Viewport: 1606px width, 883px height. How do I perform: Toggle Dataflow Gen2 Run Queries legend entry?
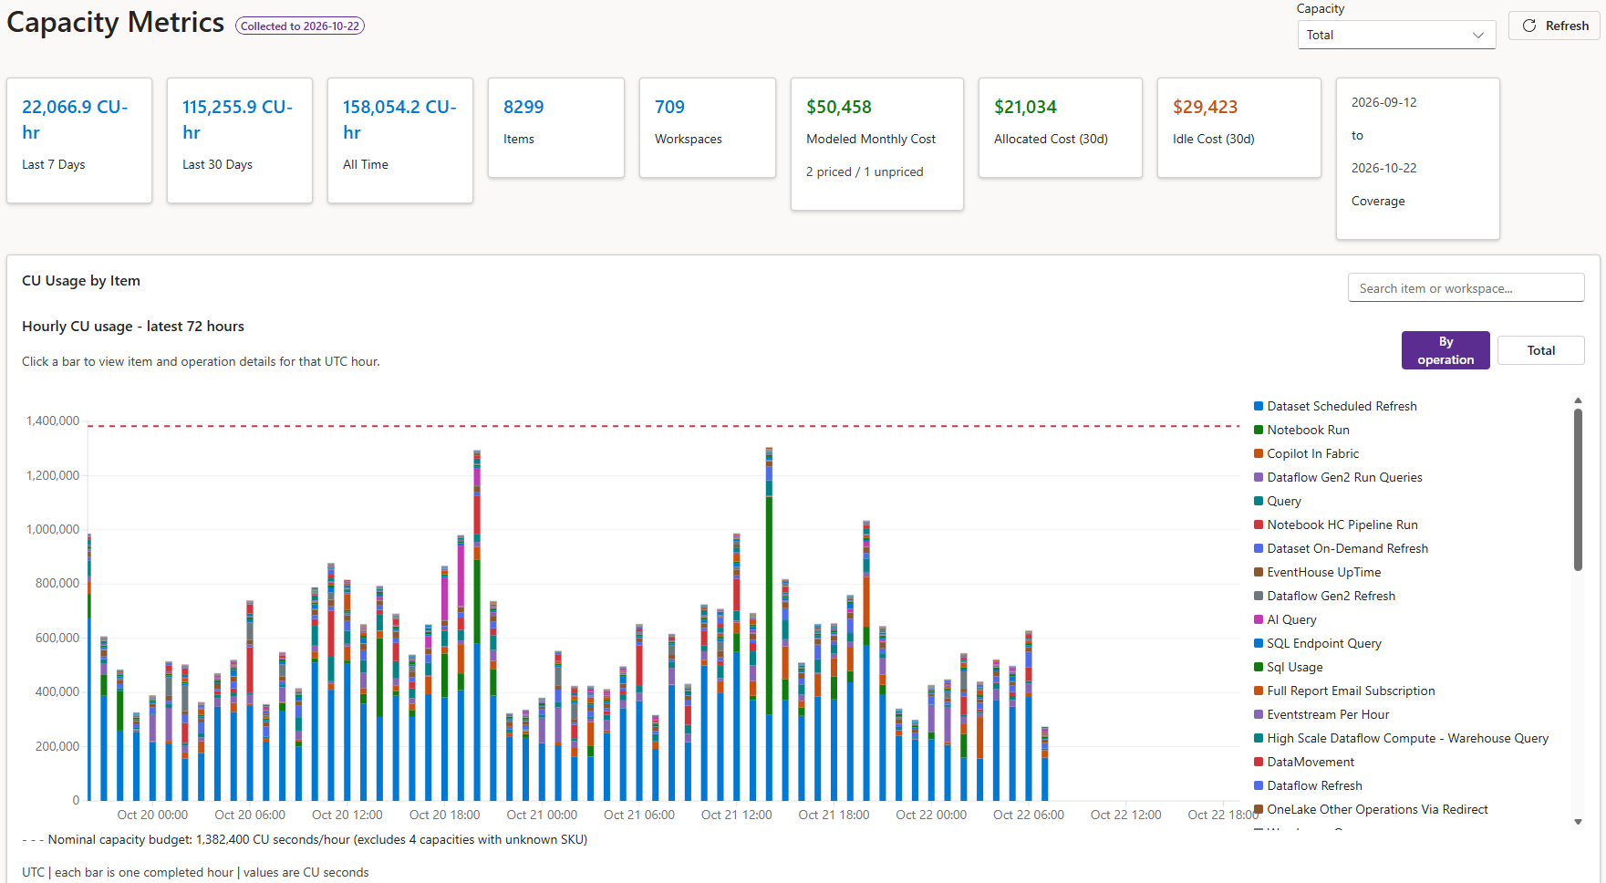[1338, 477]
